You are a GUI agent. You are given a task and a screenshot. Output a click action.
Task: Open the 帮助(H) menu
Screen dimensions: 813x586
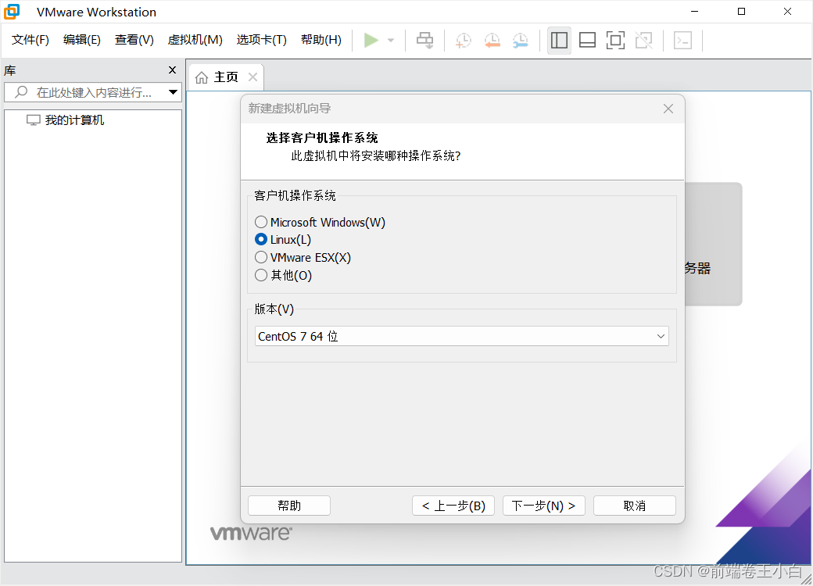321,40
